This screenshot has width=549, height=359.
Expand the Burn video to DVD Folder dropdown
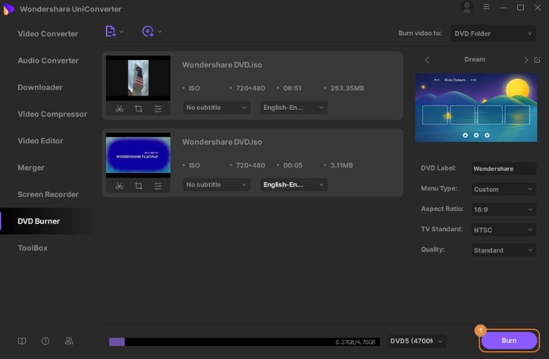[x=493, y=33]
